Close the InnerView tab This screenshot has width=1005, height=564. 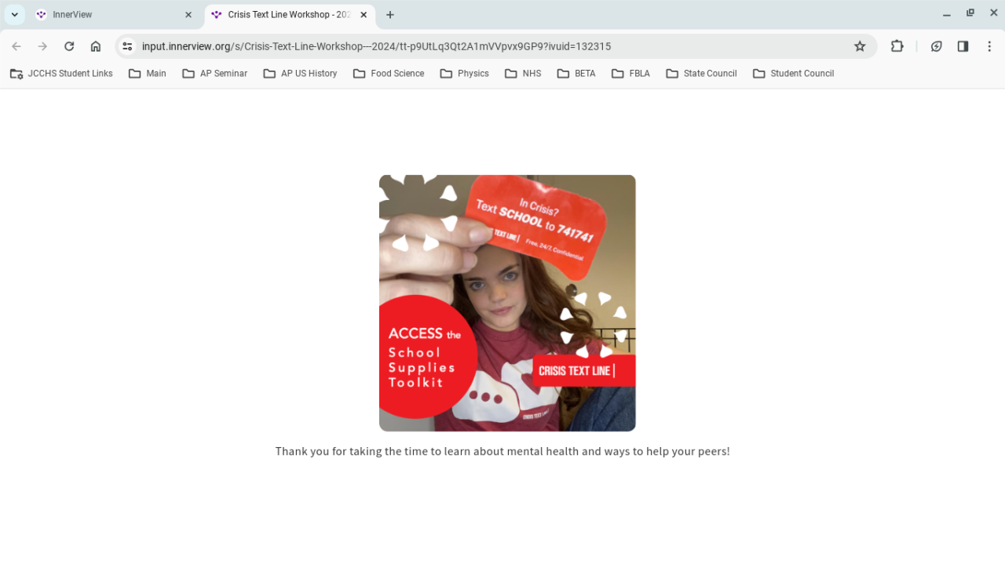pyautogui.click(x=188, y=15)
